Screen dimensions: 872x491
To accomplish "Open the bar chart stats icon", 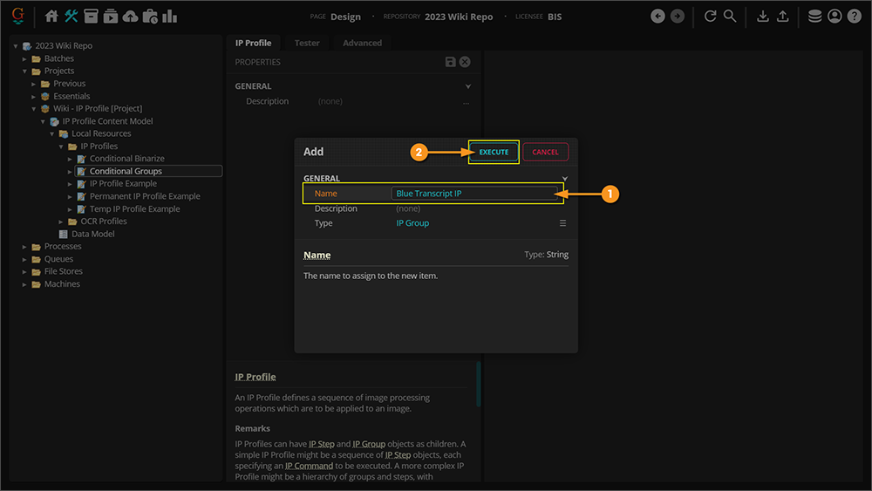I will (169, 16).
